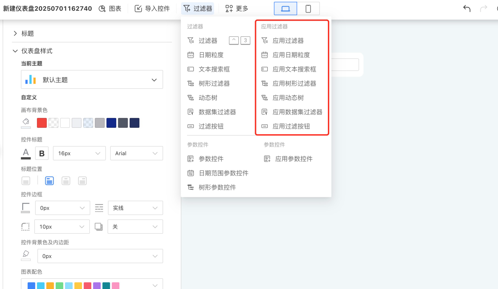498x289 pixels.
Task: Click the calendar icon beside 应用日期粒度
Action: (265, 55)
